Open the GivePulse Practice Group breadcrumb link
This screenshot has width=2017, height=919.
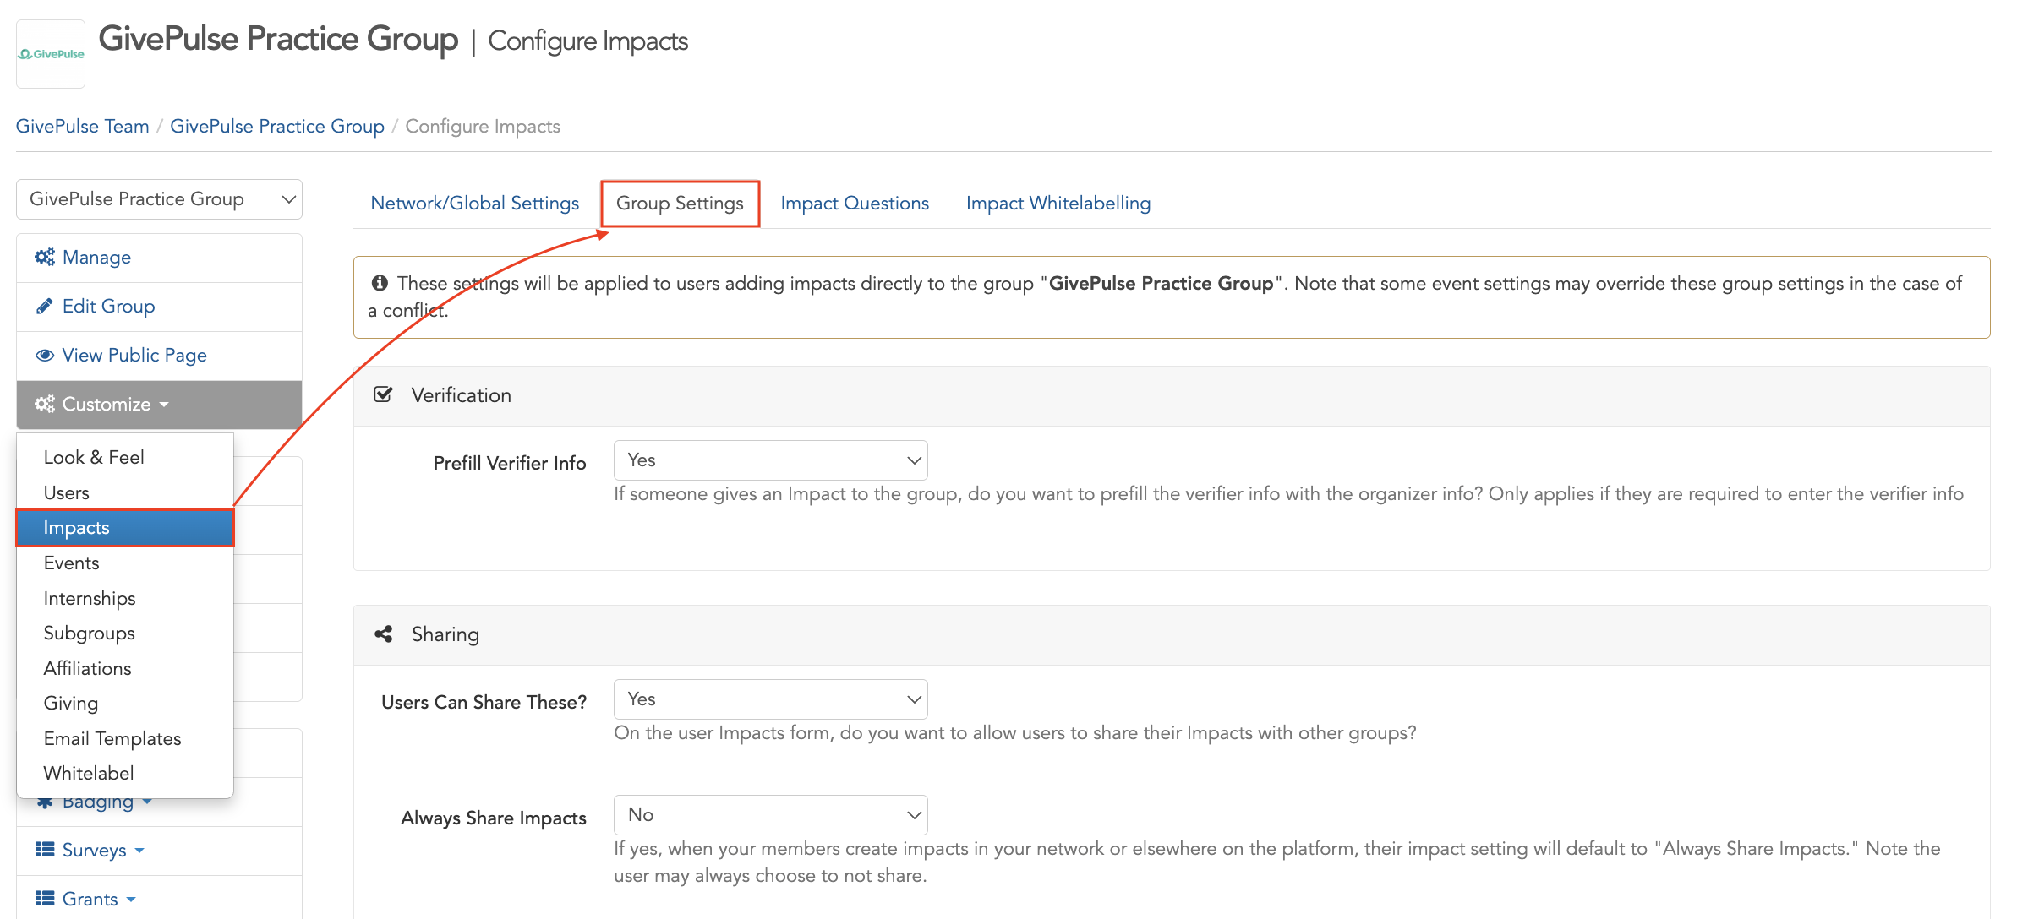tap(277, 127)
